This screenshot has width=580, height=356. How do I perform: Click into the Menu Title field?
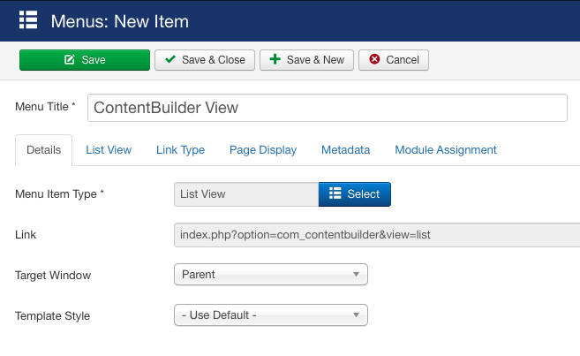coord(328,108)
